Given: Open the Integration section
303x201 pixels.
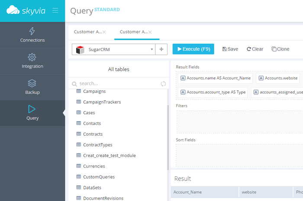Looking at the screenshot, I should tap(32, 61).
